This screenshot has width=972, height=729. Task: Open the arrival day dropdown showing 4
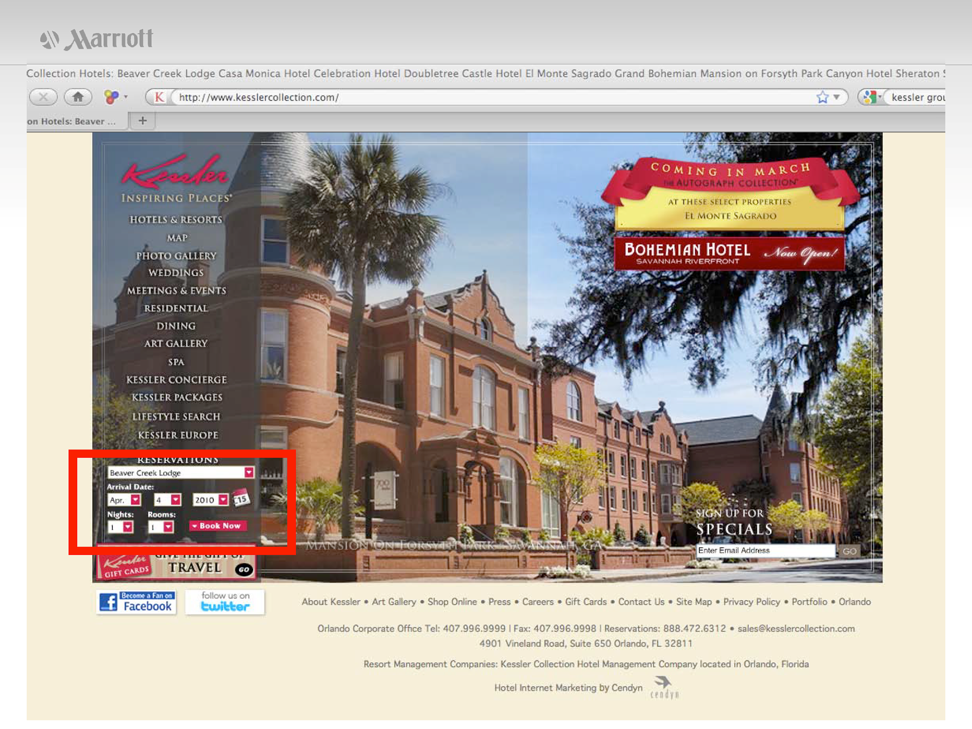(168, 500)
